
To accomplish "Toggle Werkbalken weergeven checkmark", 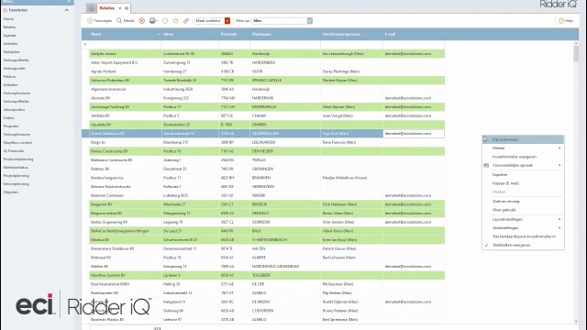I will [486, 245].
